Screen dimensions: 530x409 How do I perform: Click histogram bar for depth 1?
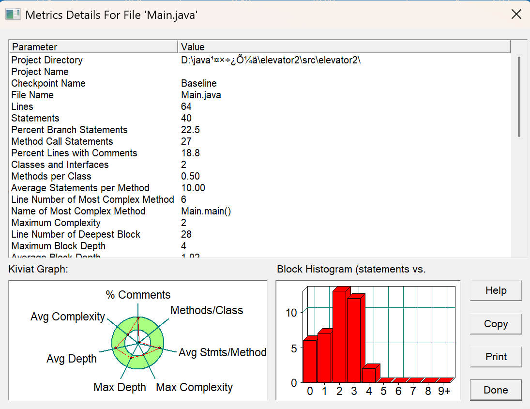(325, 358)
